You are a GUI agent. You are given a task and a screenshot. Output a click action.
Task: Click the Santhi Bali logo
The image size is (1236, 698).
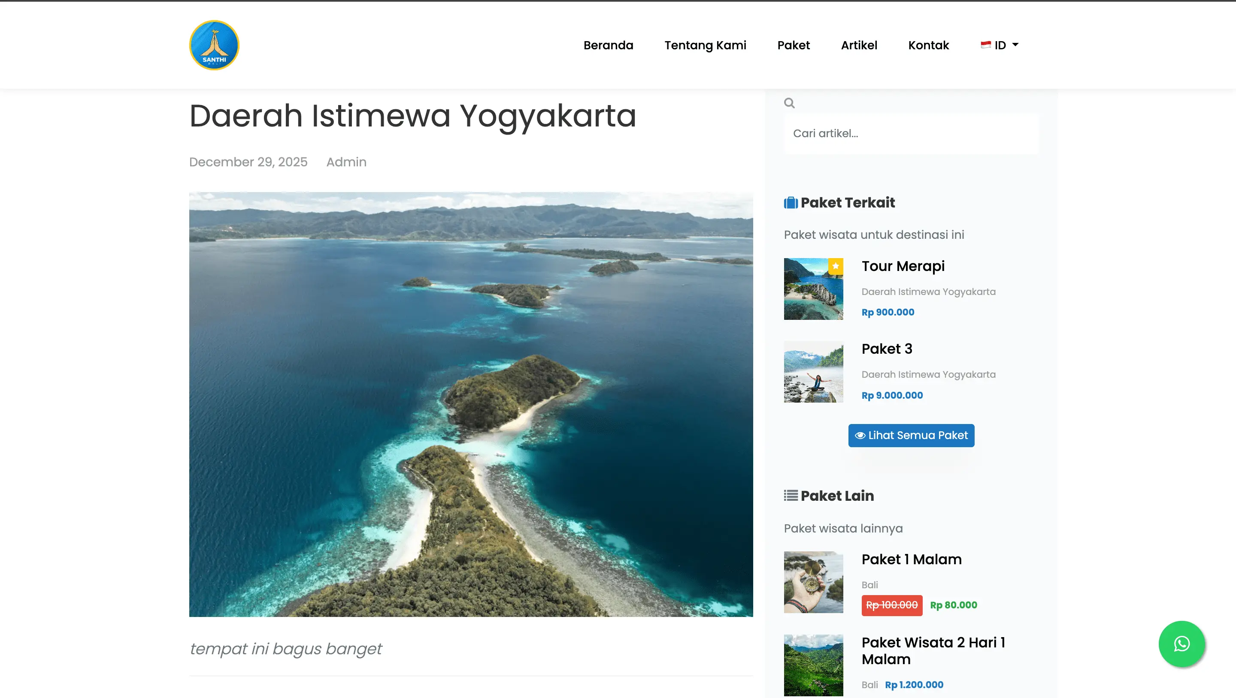[x=214, y=45]
